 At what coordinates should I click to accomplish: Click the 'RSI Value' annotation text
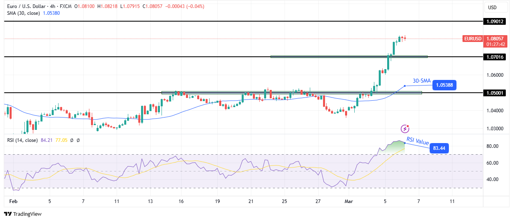click(x=418, y=141)
